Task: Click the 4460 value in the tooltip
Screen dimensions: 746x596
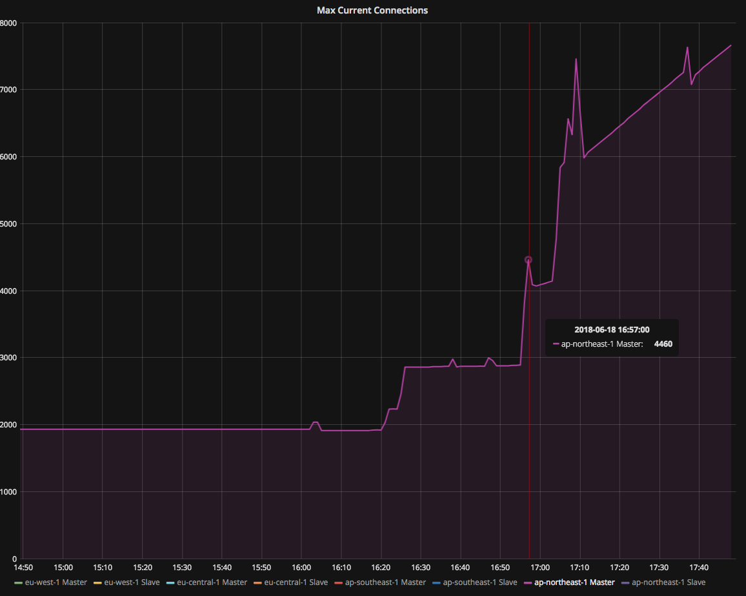Action: point(663,344)
